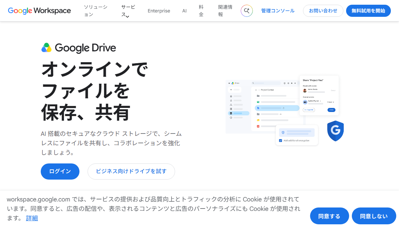Open the 詳細 cookie details link

click(x=32, y=218)
